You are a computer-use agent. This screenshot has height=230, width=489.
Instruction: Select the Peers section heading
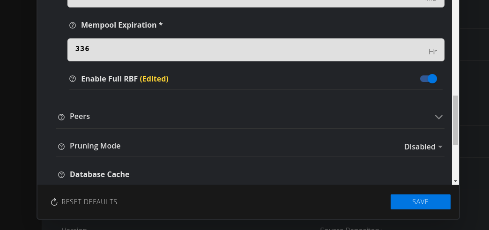point(80,116)
